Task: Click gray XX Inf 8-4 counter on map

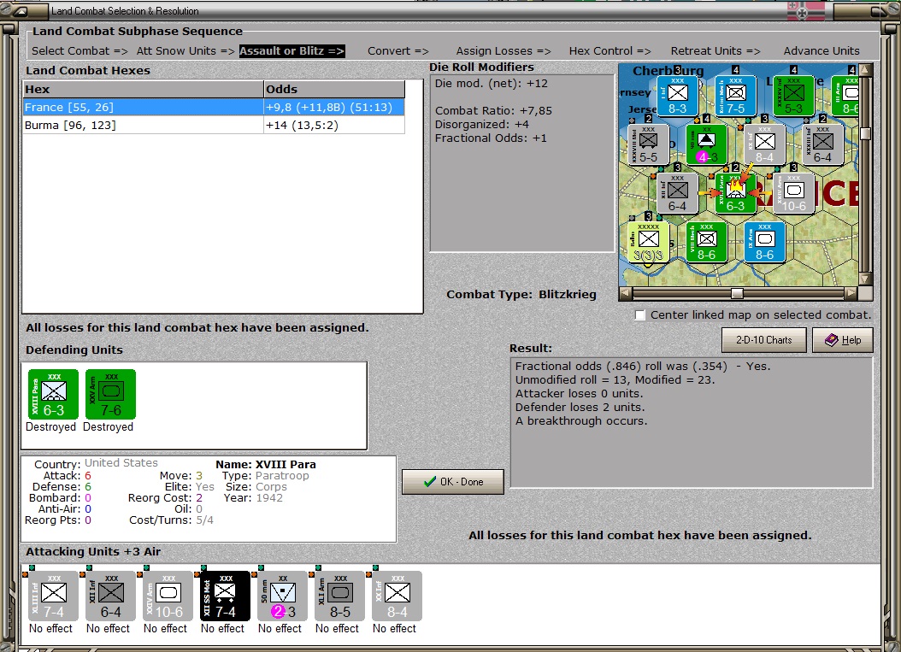Action: click(x=764, y=144)
